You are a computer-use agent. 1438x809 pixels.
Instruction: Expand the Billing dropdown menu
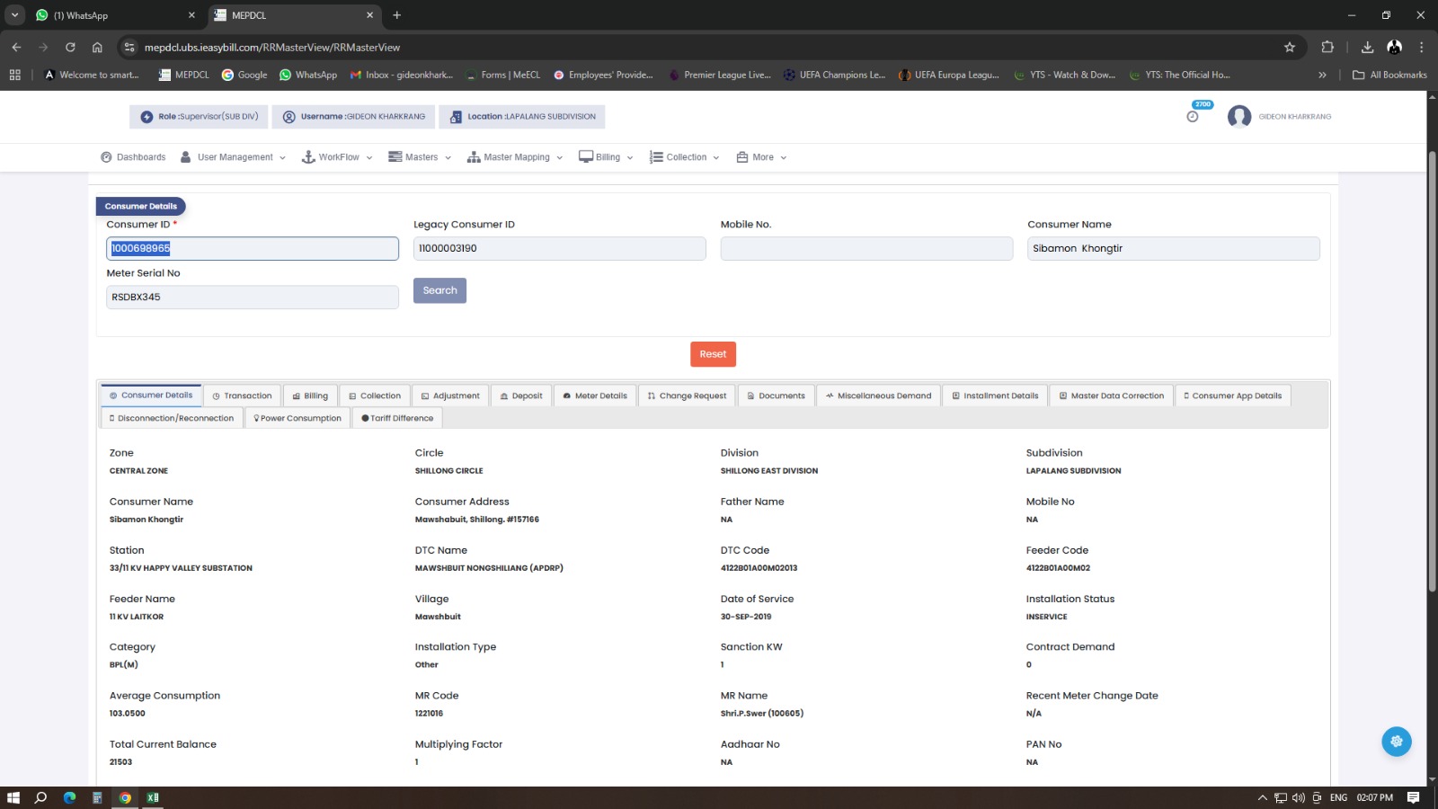[607, 157]
